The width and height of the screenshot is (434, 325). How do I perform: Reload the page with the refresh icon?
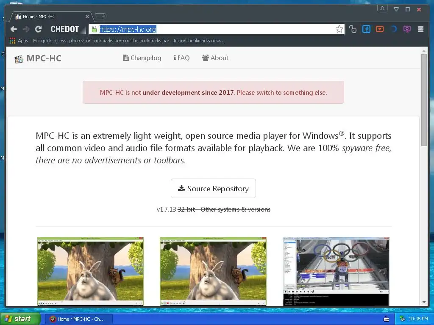click(38, 29)
